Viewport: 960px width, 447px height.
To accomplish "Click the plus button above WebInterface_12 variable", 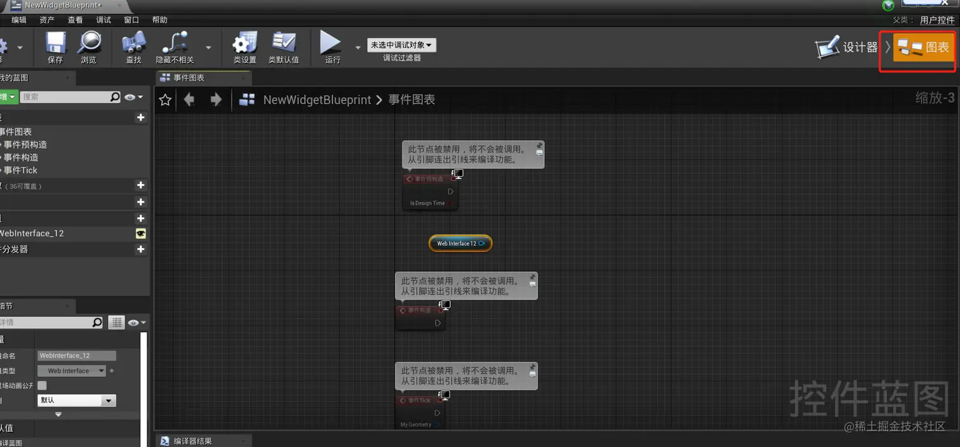I will [141, 218].
